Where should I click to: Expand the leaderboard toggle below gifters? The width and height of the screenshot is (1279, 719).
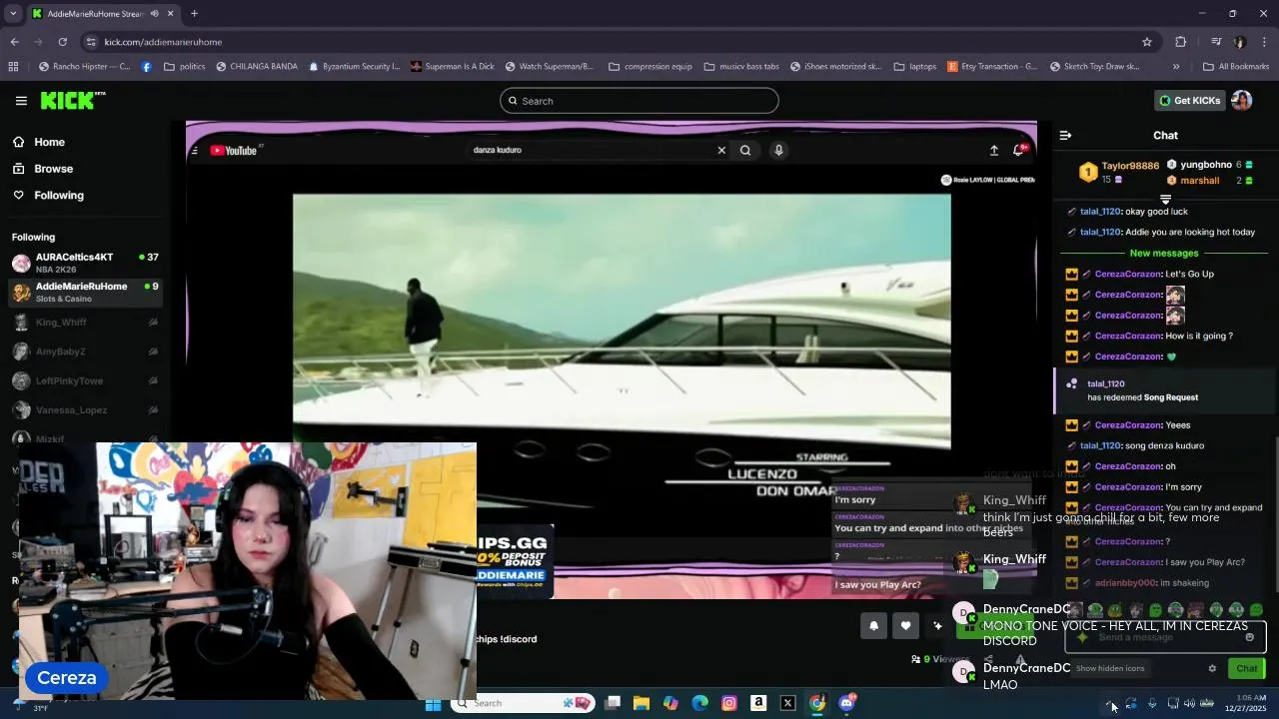(1165, 200)
